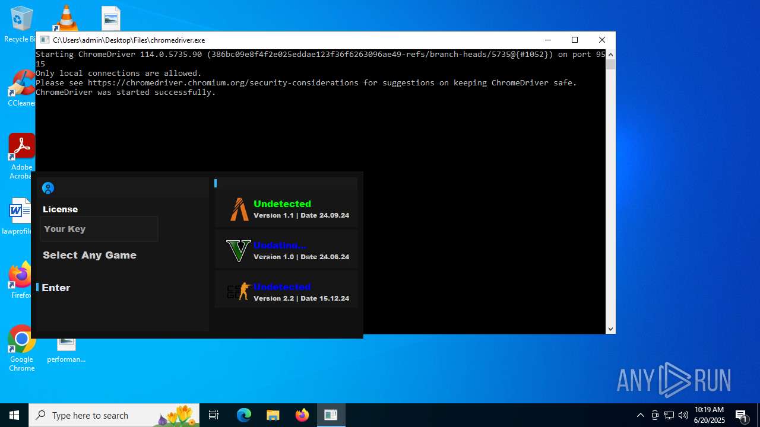The height and width of the screenshot is (427, 760).
Task: Select the performan... desktop file icon
Action: pos(66,350)
